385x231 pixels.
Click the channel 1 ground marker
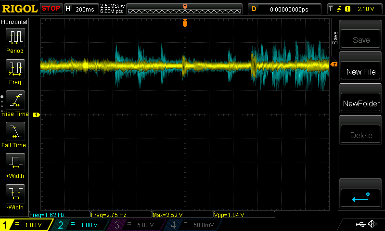click(37, 115)
